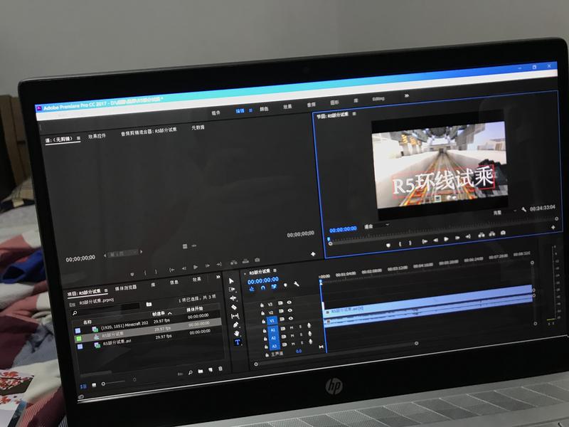Lock track V3

pyautogui.click(x=262, y=305)
